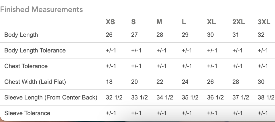The width and height of the screenshot is (275, 122).
Task: Click the M size column header
Action: pos(159,22)
